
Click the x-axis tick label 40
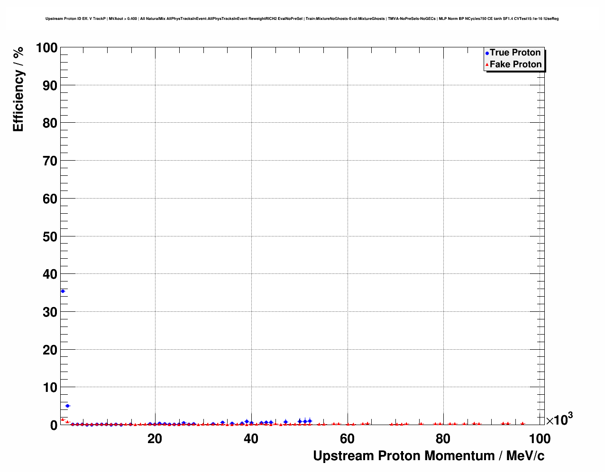[x=251, y=439]
